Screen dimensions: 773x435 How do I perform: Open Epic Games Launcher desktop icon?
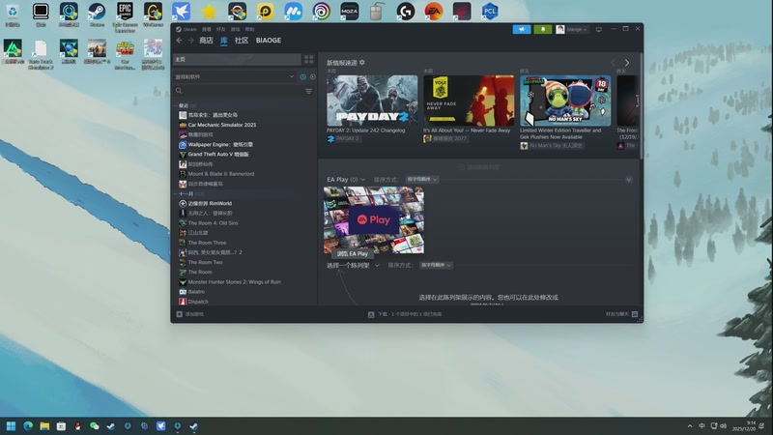point(125,15)
